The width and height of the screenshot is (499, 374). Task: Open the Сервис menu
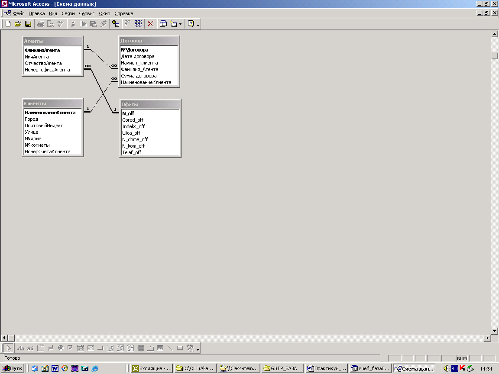pos(87,13)
